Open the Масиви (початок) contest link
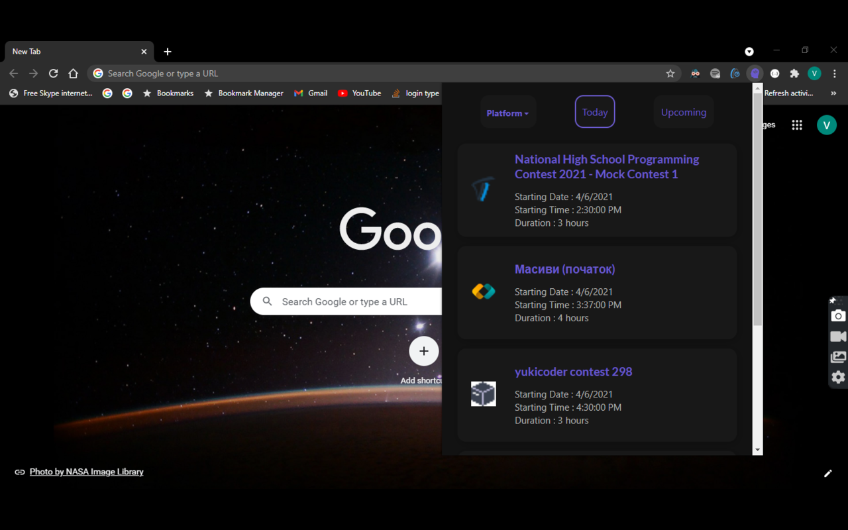This screenshot has width=848, height=530. (564, 269)
